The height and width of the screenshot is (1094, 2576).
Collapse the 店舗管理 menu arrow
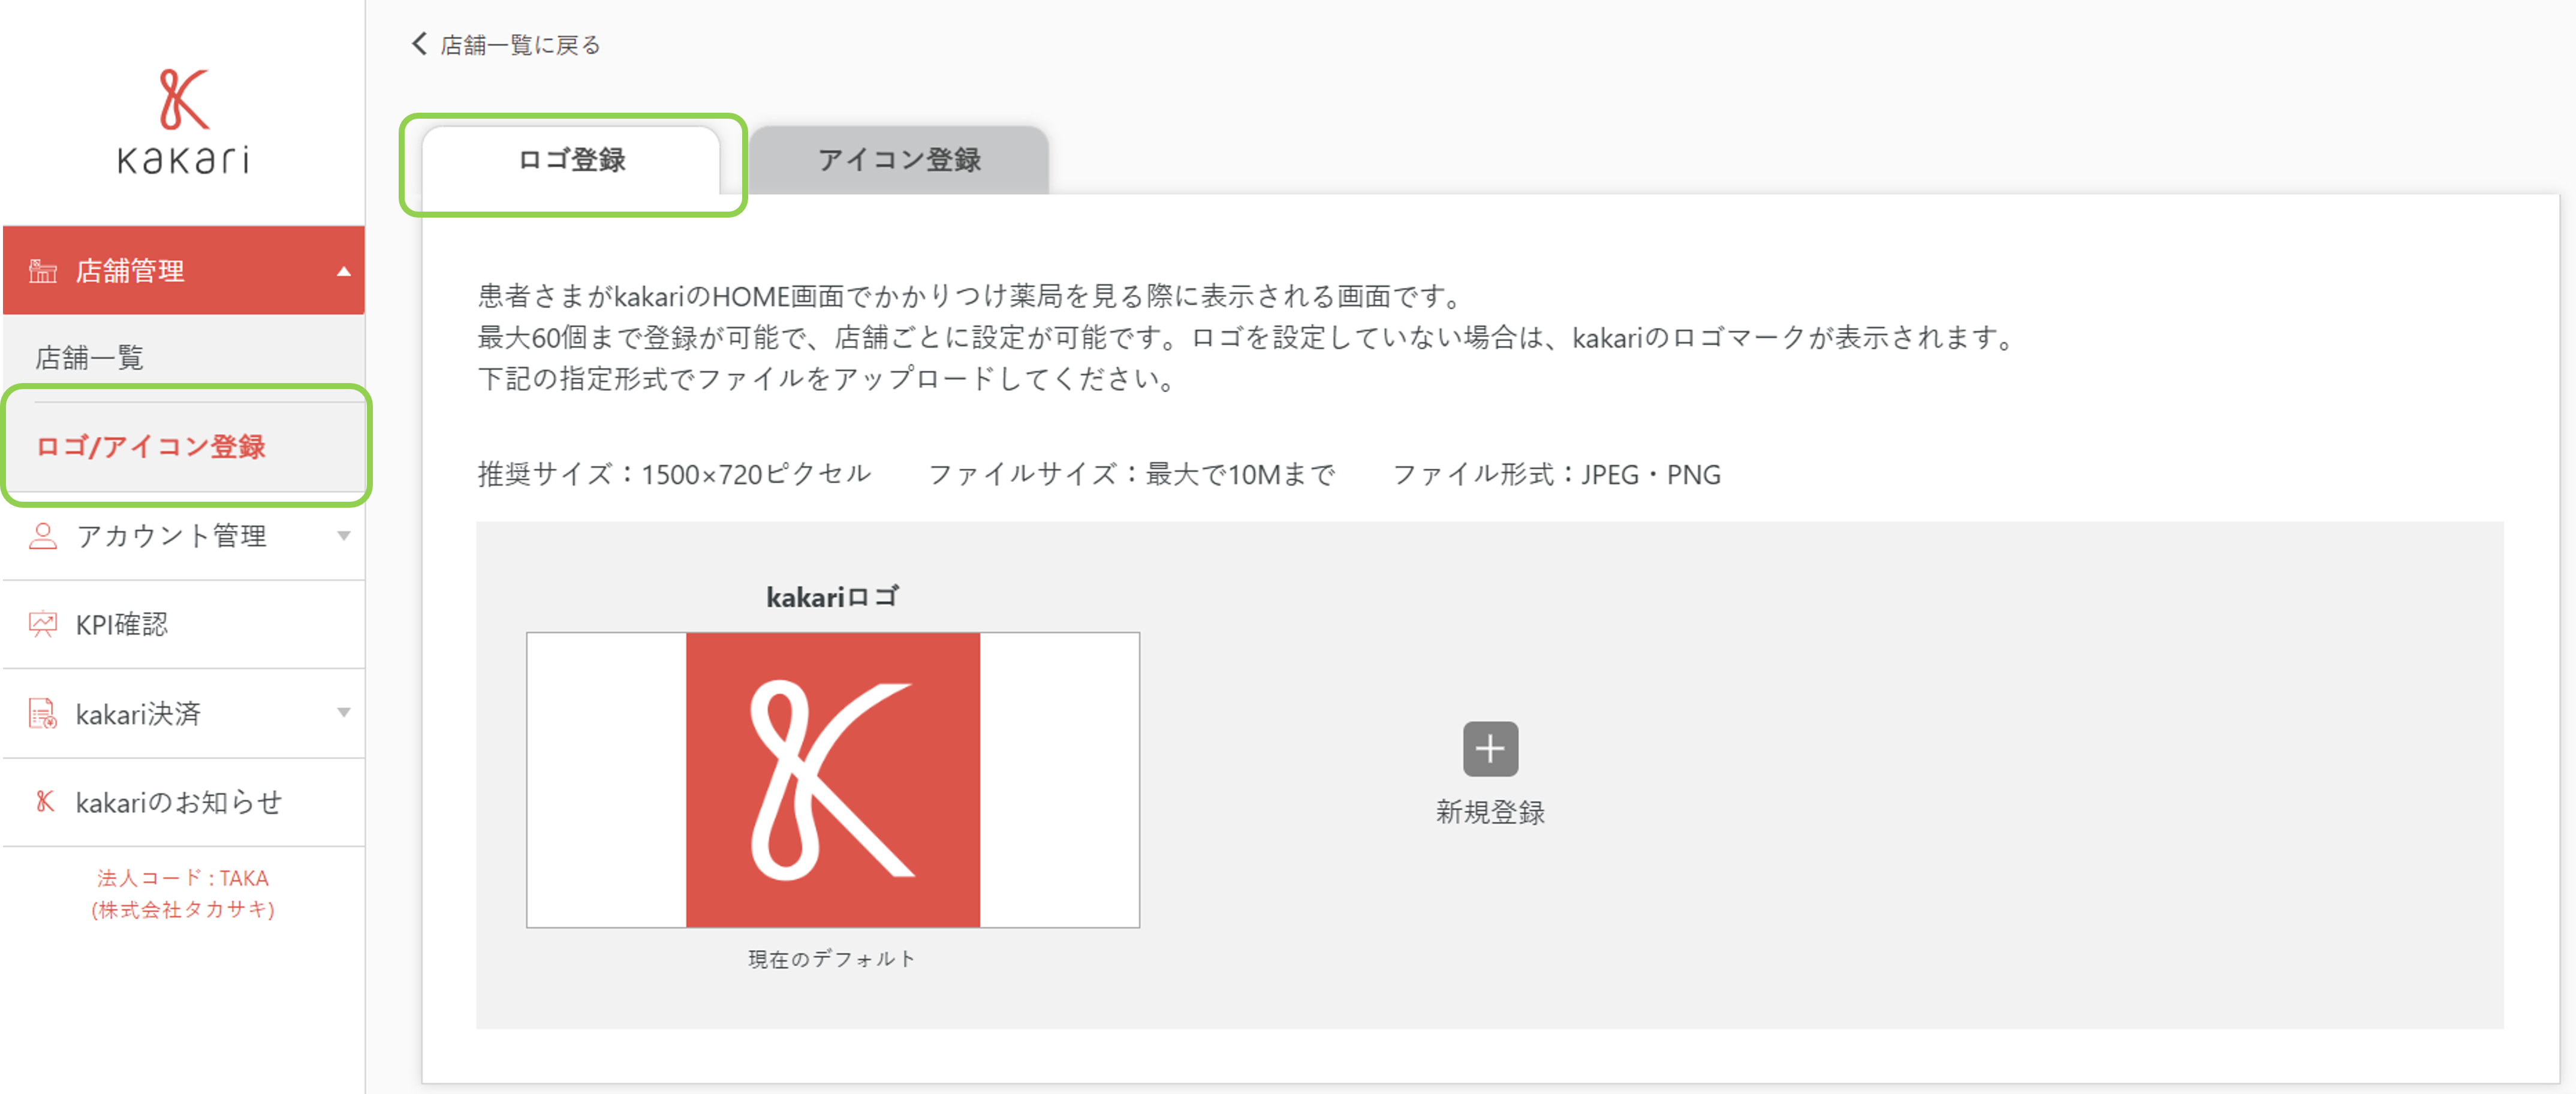(344, 271)
